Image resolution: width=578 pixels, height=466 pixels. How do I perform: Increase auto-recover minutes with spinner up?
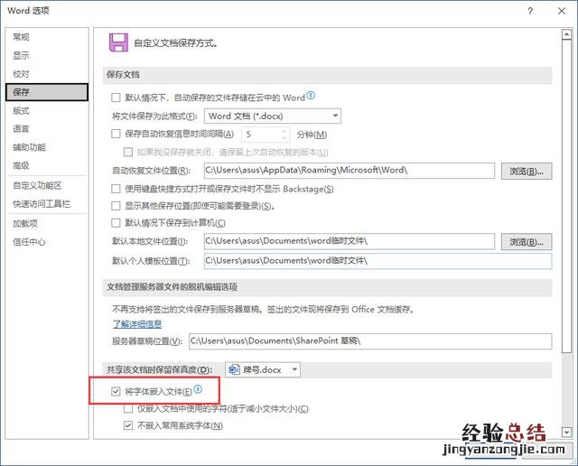284,131
